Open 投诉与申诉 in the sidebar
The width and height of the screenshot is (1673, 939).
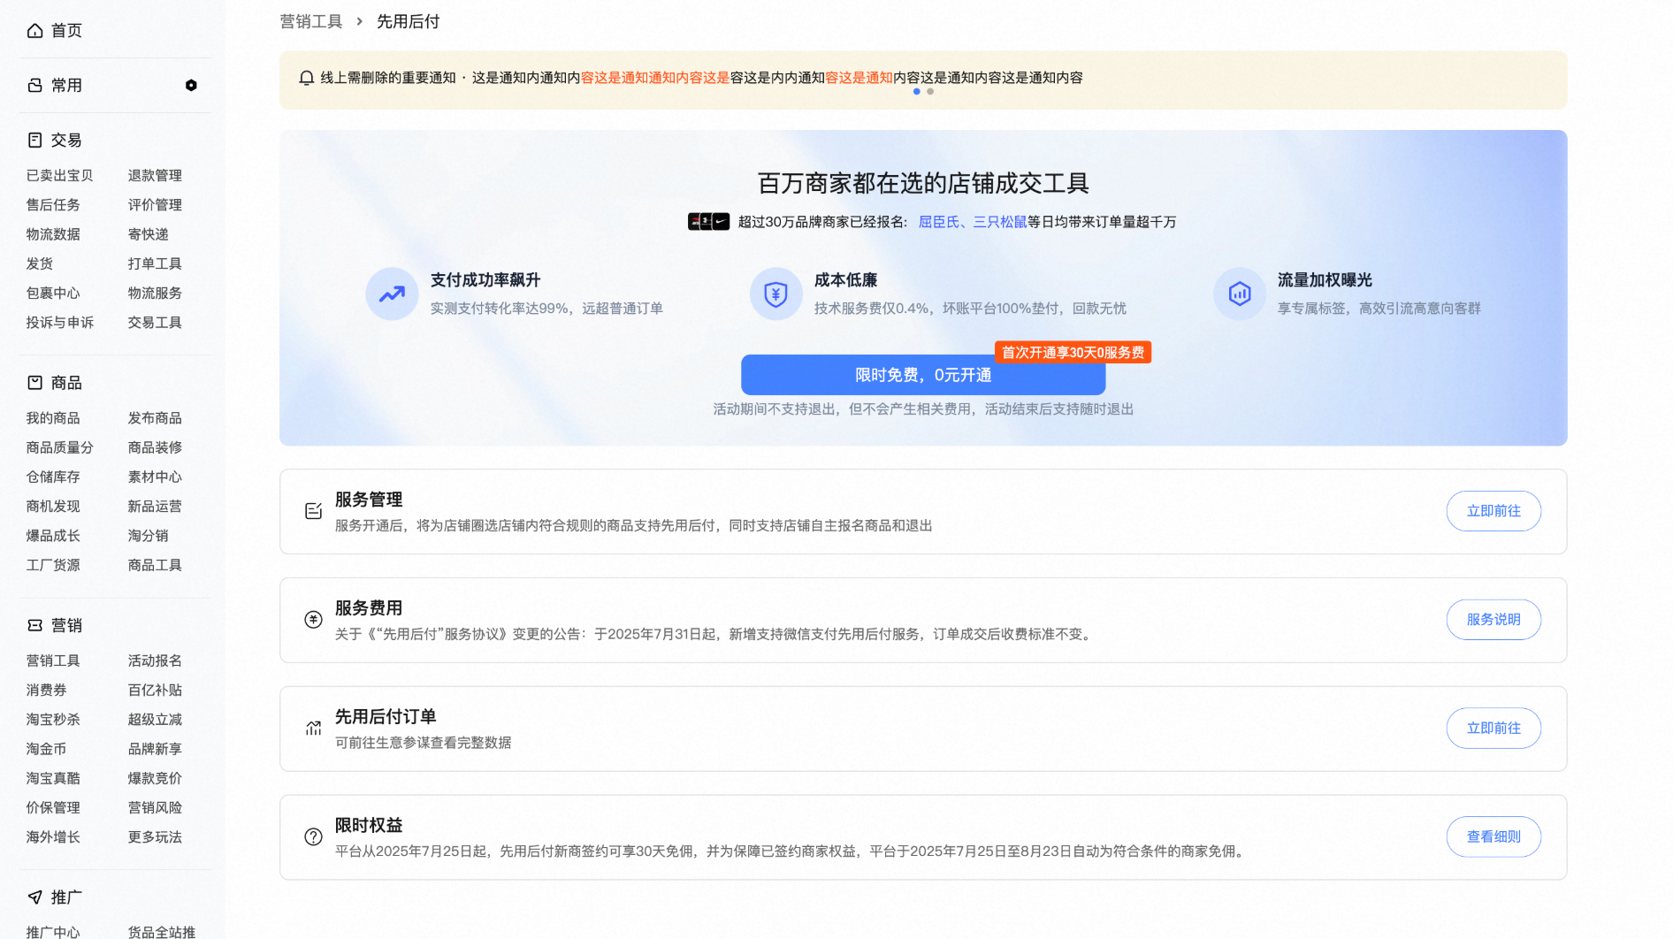(x=59, y=323)
